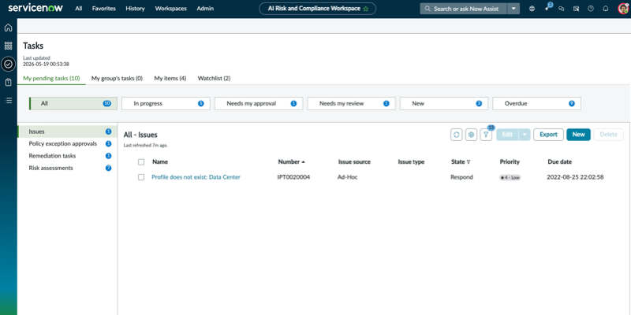Click the 4 - Low priority badge

click(510, 178)
